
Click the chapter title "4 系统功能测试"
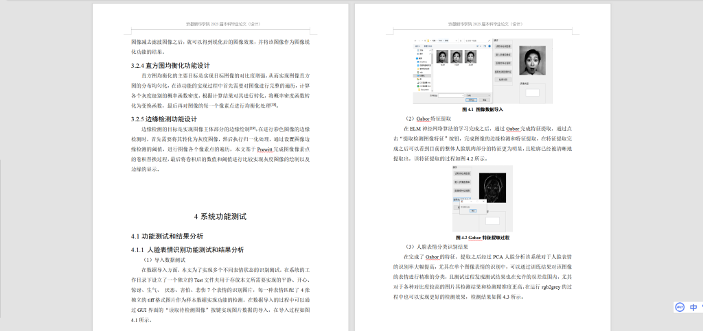point(220,217)
